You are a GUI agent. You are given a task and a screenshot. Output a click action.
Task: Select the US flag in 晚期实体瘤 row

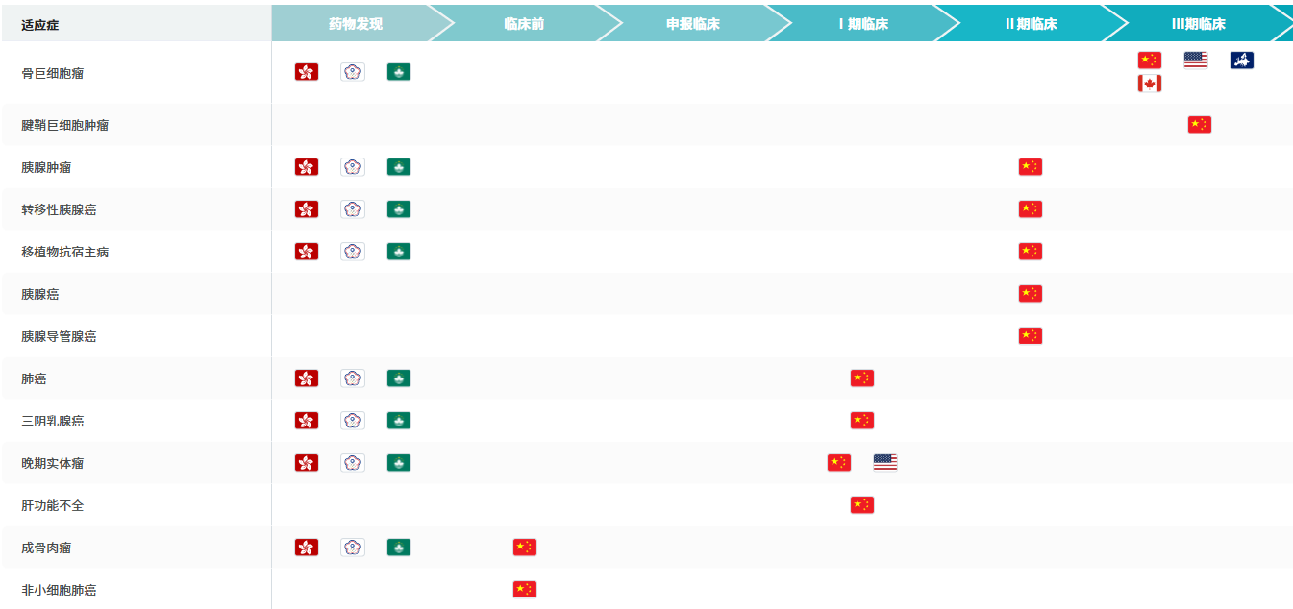pyautogui.click(x=885, y=463)
